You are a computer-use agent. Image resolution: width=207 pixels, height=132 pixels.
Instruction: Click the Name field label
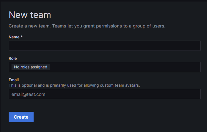coord(14,37)
